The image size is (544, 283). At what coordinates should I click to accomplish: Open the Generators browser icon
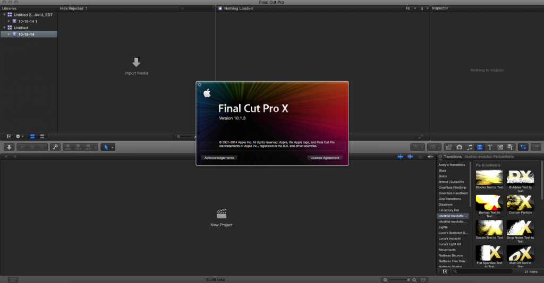click(500, 147)
